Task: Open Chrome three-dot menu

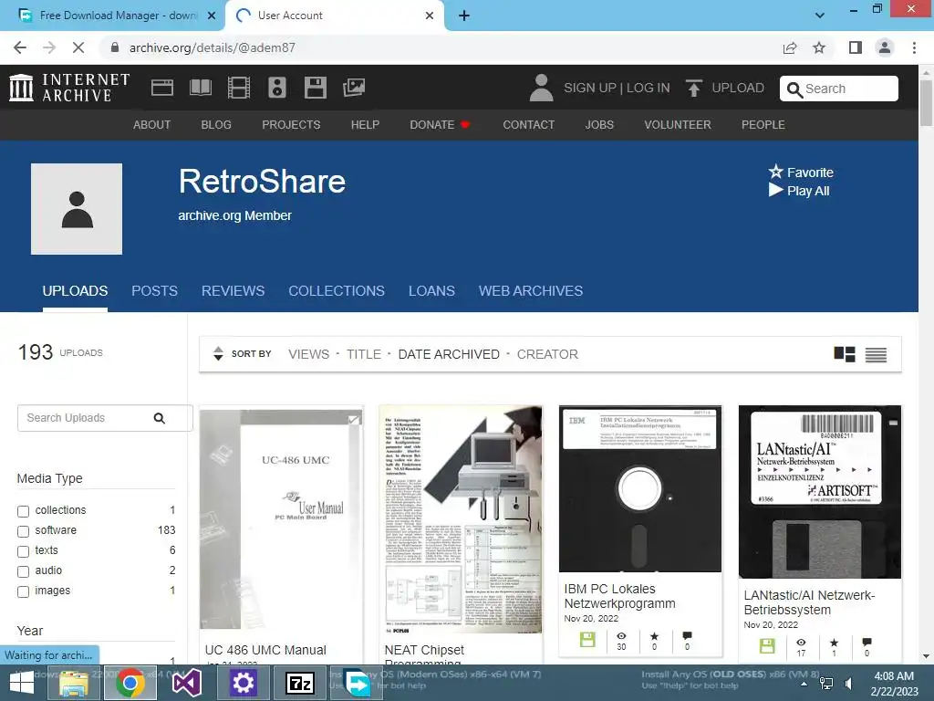Action: click(914, 47)
